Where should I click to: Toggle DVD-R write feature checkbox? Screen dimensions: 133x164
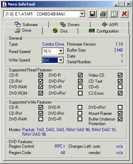coord(80,107)
